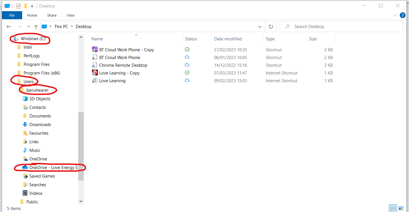Image resolution: width=409 pixels, height=212 pixels.
Task: Open the Recent locations dropdown arrow
Action: [28, 27]
